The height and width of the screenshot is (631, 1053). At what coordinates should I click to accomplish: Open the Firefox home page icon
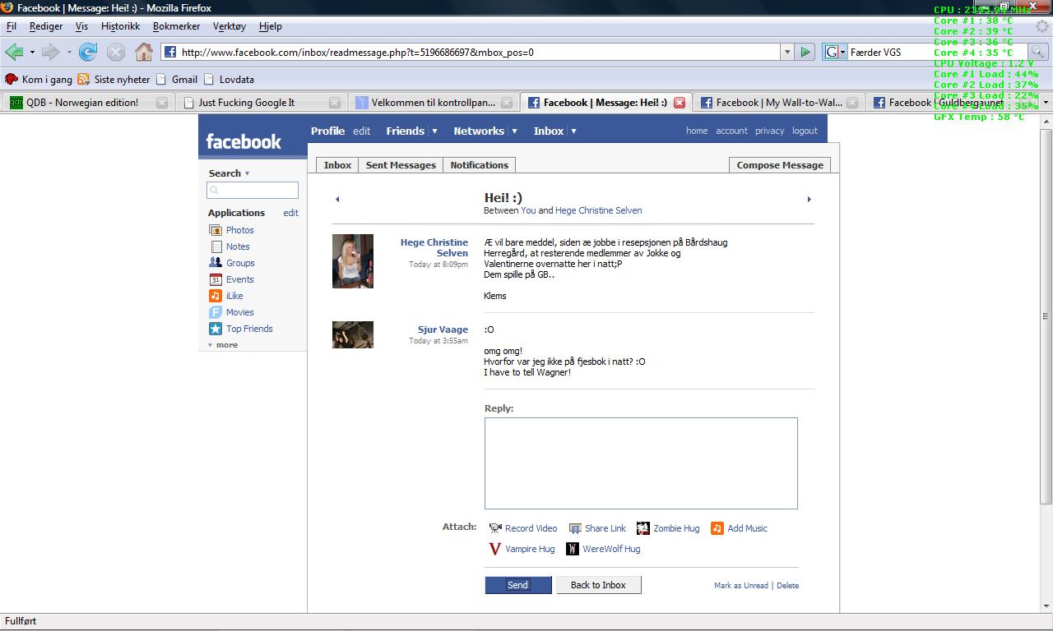coord(144,52)
